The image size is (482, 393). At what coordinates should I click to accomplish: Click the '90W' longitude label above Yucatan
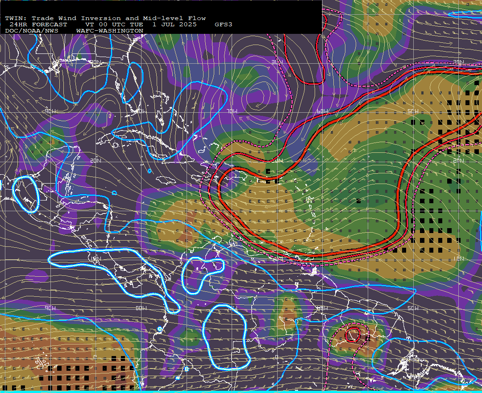tap(51, 111)
